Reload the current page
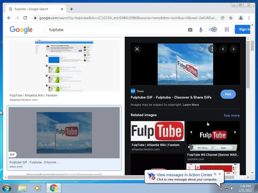The height and width of the screenshot is (193, 258). (x=25, y=18)
